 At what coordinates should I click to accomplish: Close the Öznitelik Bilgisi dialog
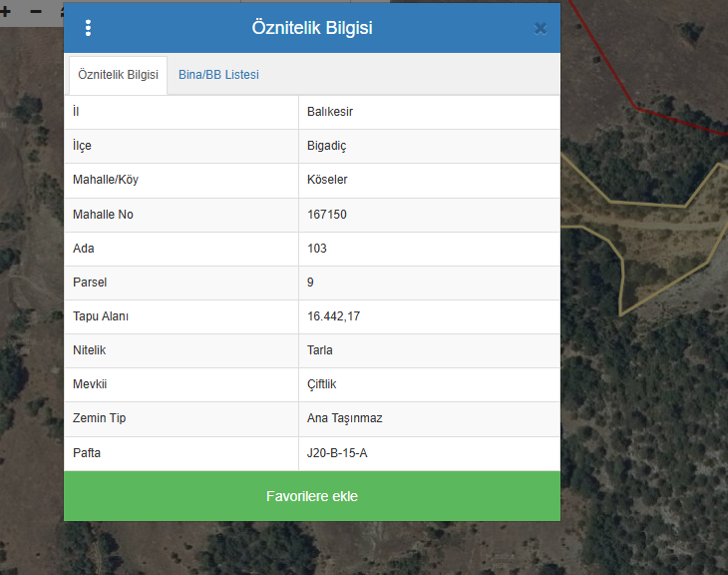(541, 28)
